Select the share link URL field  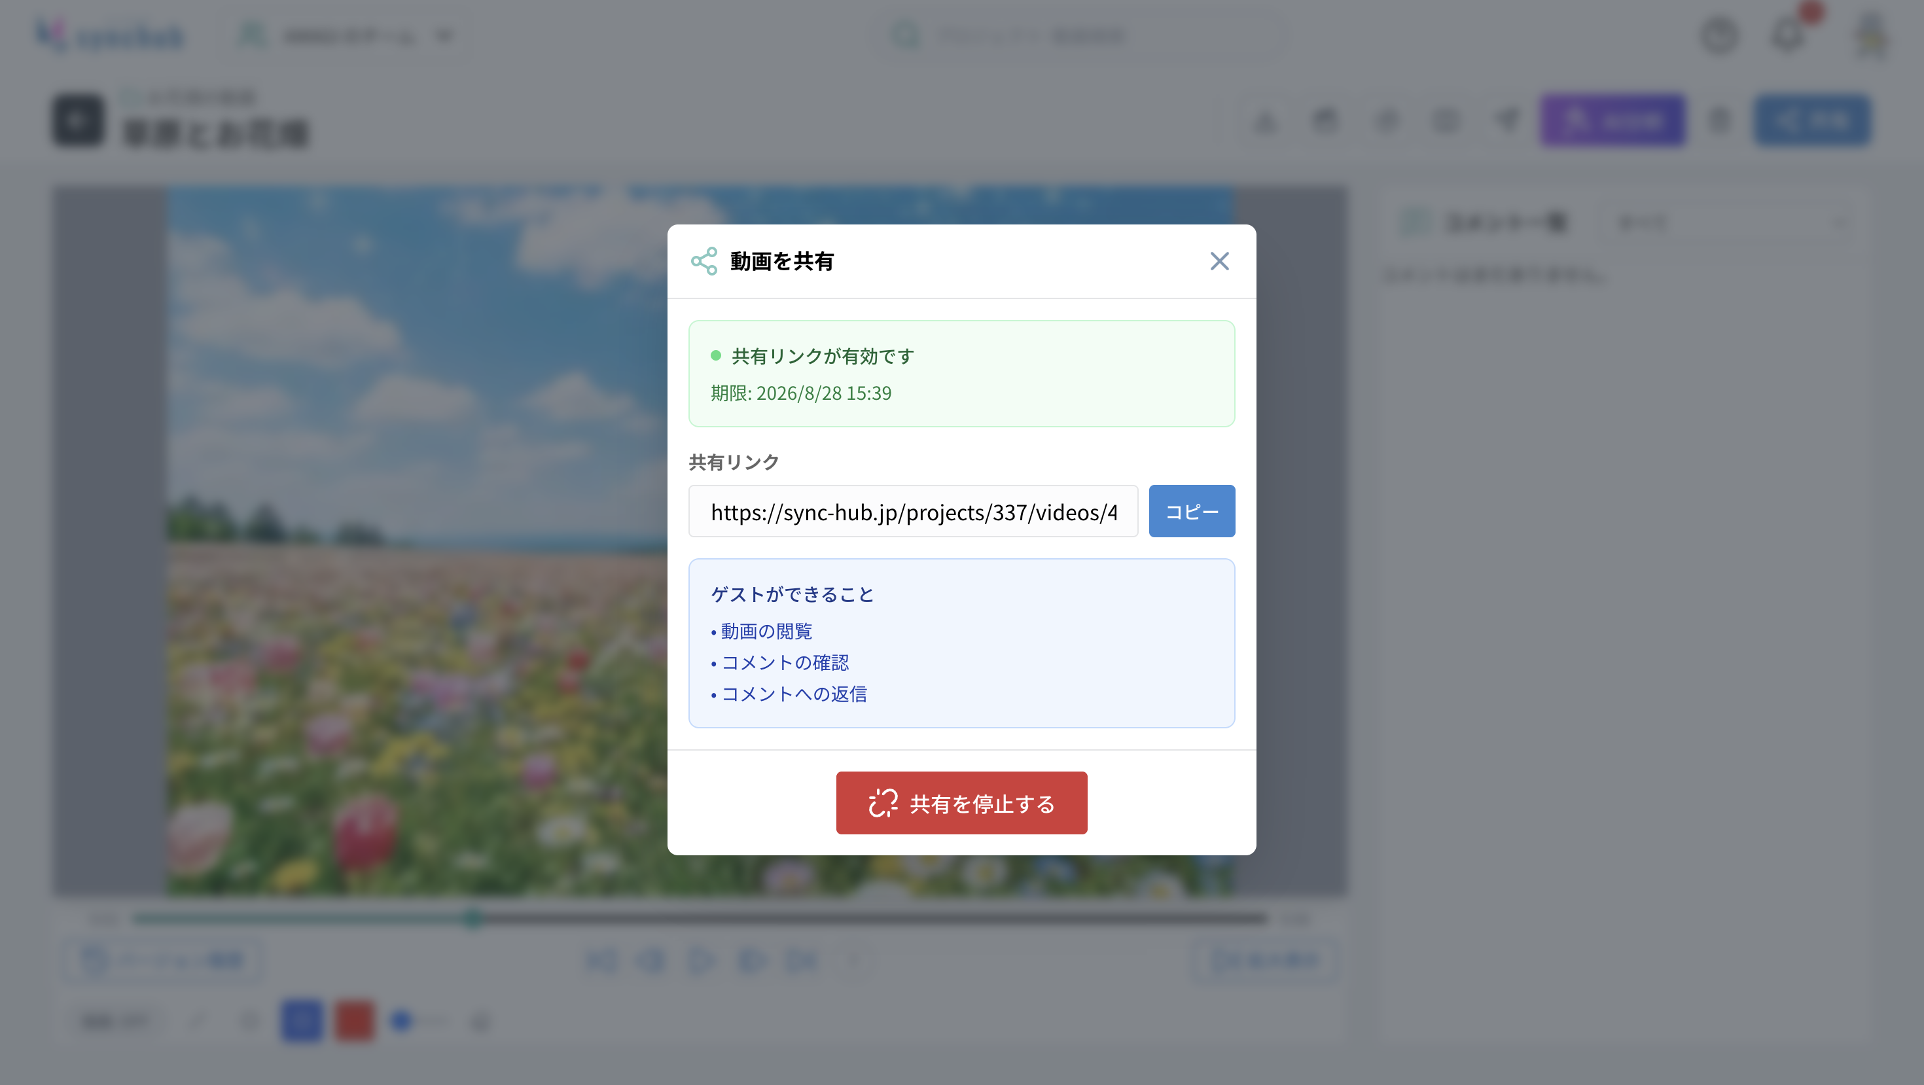(x=913, y=512)
